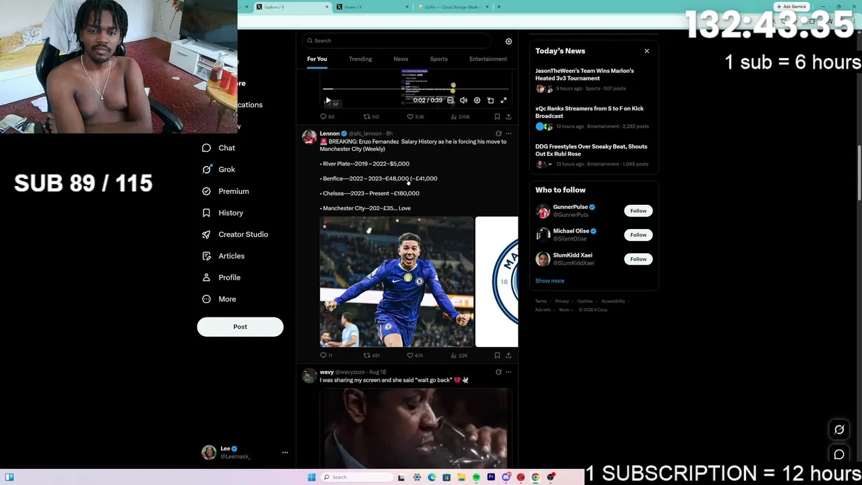
Task: Open Grok action on Lennon's post
Action: tap(498, 133)
